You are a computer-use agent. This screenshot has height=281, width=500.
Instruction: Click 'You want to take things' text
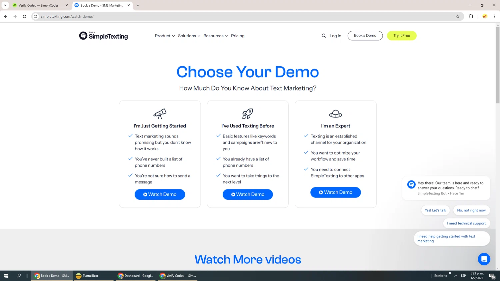(251, 179)
